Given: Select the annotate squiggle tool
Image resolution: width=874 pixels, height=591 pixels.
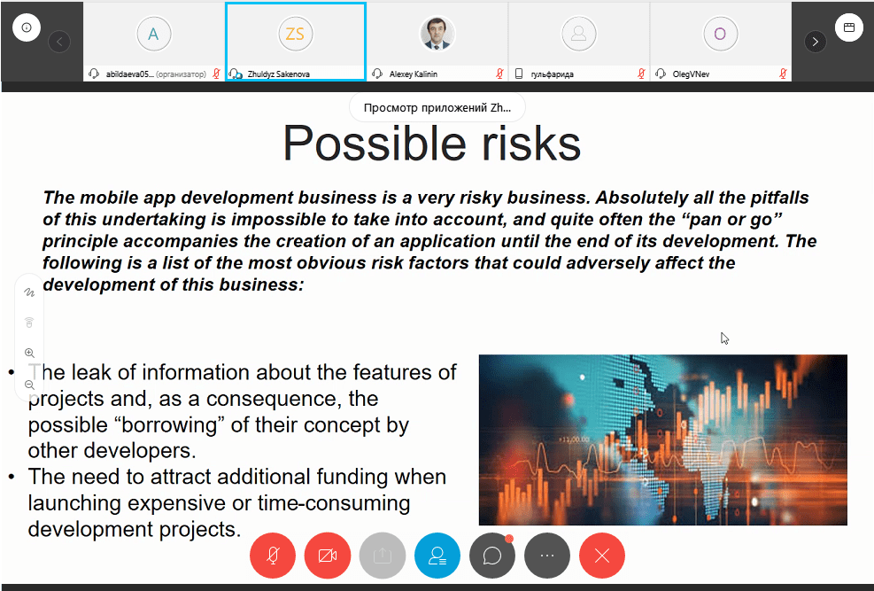Looking at the screenshot, I should point(29,292).
